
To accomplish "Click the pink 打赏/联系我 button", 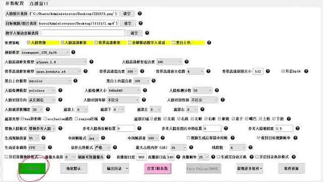I will click(157, 168).
